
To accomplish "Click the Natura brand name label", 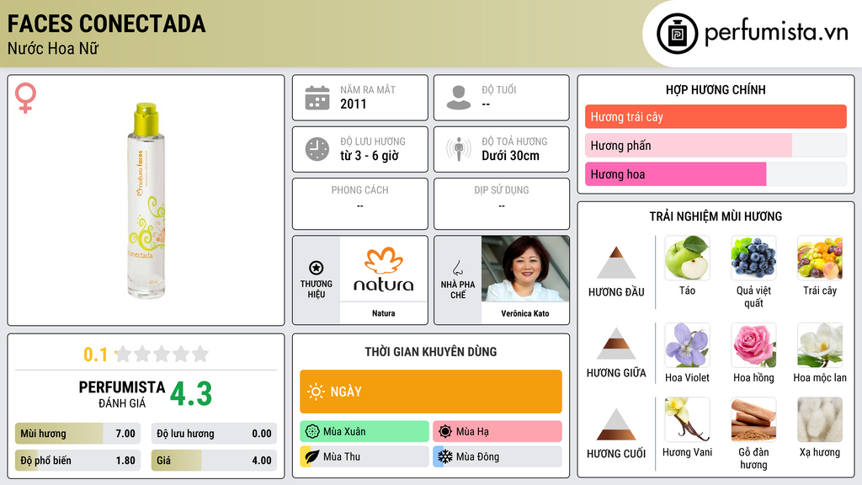I will tap(383, 313).
